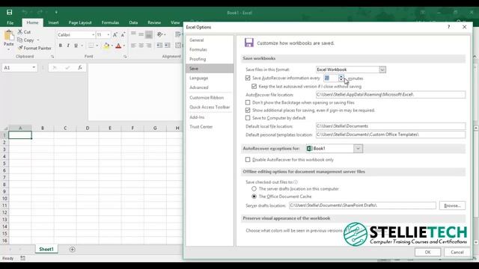Increase AutoRecover minutes with the up spinner
This screenshot has width=479, height=269.
coord(341,76)
